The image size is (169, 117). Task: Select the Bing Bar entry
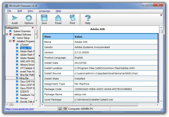(x=25, y=78)
